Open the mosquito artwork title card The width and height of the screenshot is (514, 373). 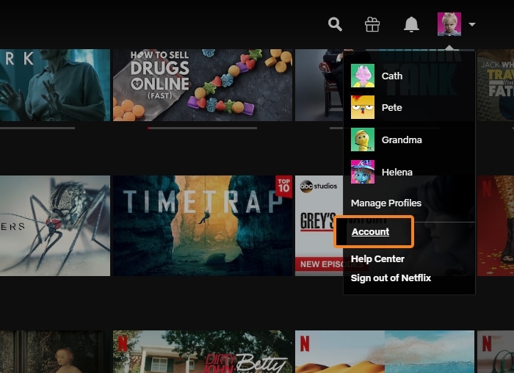(55, 225)
